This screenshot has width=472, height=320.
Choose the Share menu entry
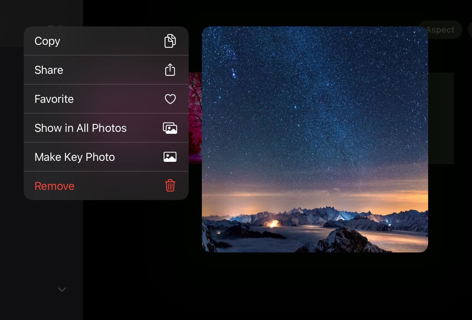tap(49, 70)
